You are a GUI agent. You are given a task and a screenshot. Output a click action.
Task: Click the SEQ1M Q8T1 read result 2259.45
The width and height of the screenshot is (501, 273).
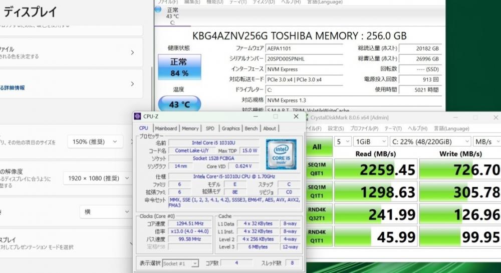point(376,169)
